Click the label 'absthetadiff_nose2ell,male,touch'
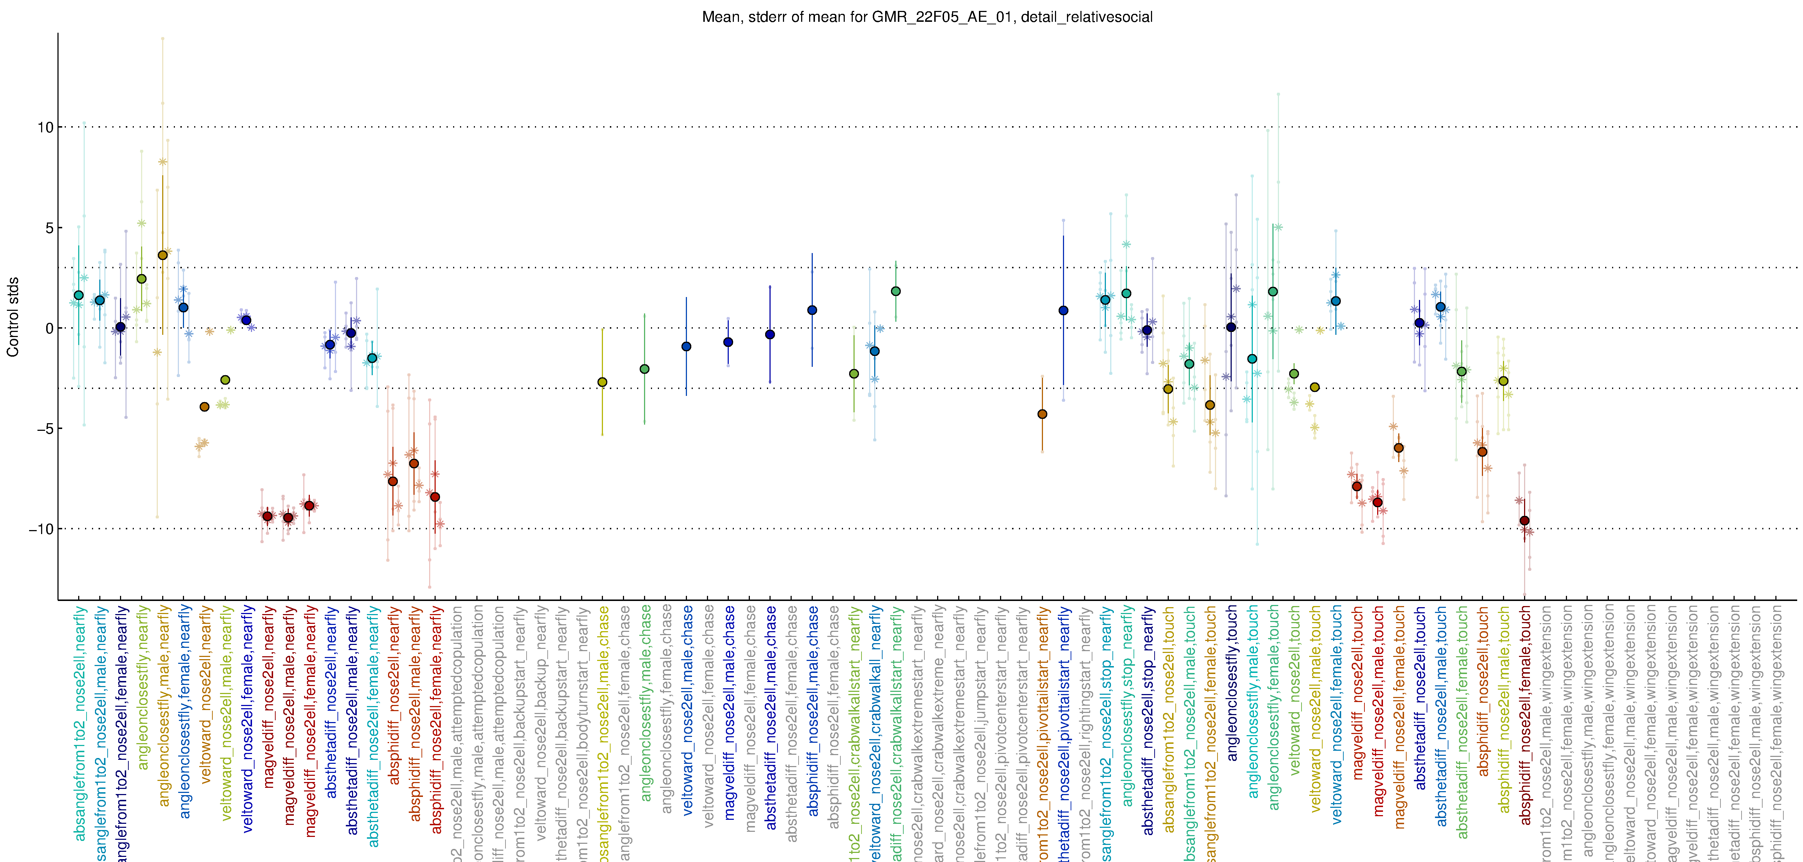The height and width of the screenshot is (862, 1803). tap(1443, 717)
